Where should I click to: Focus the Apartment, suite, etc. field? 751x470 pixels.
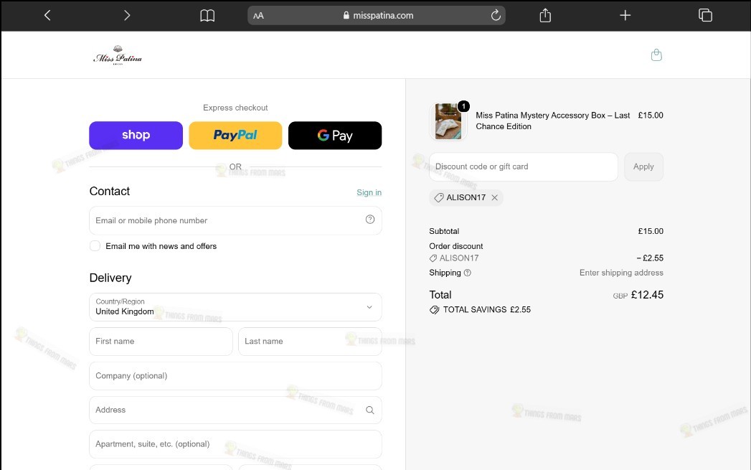(x=235, y=444)
